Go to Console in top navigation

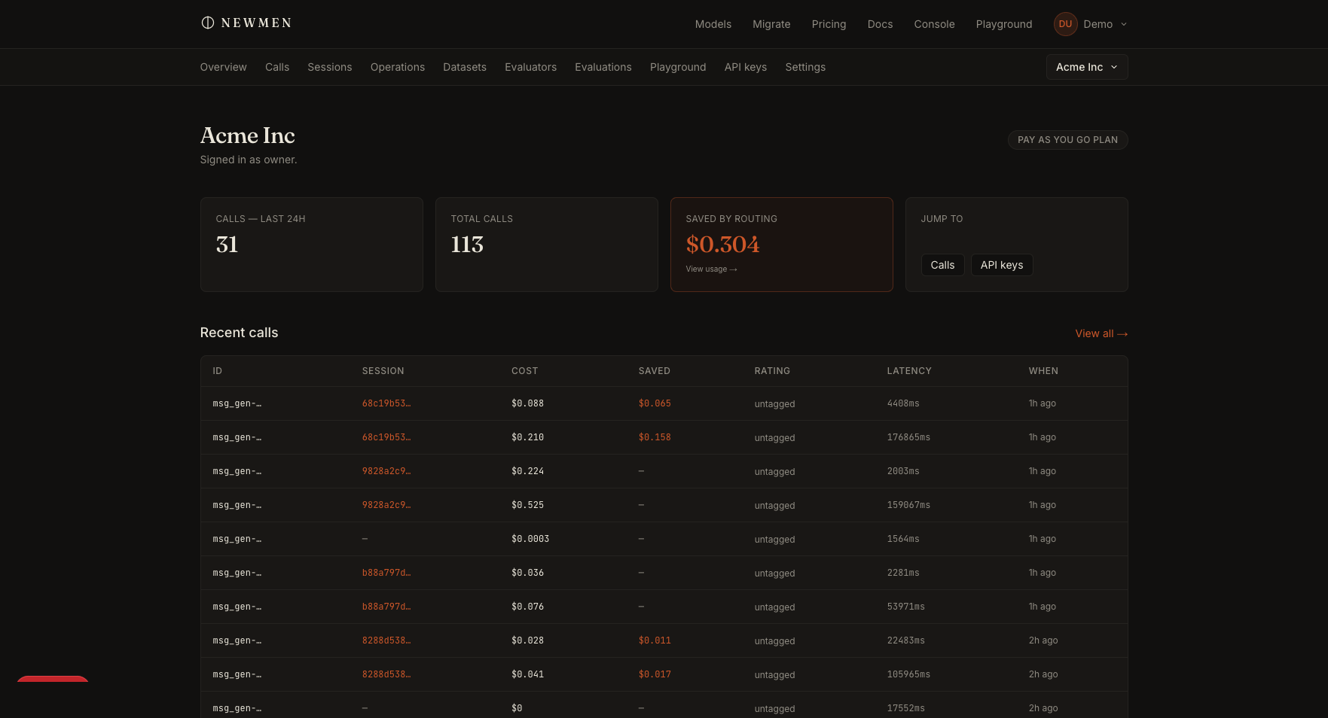pyautogui.click(x=934, y=24)
